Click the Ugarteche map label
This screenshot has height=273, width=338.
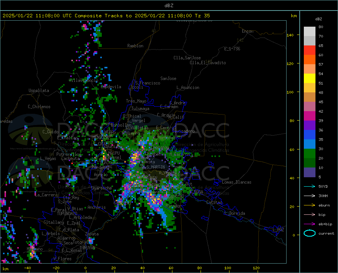point(101,188)
